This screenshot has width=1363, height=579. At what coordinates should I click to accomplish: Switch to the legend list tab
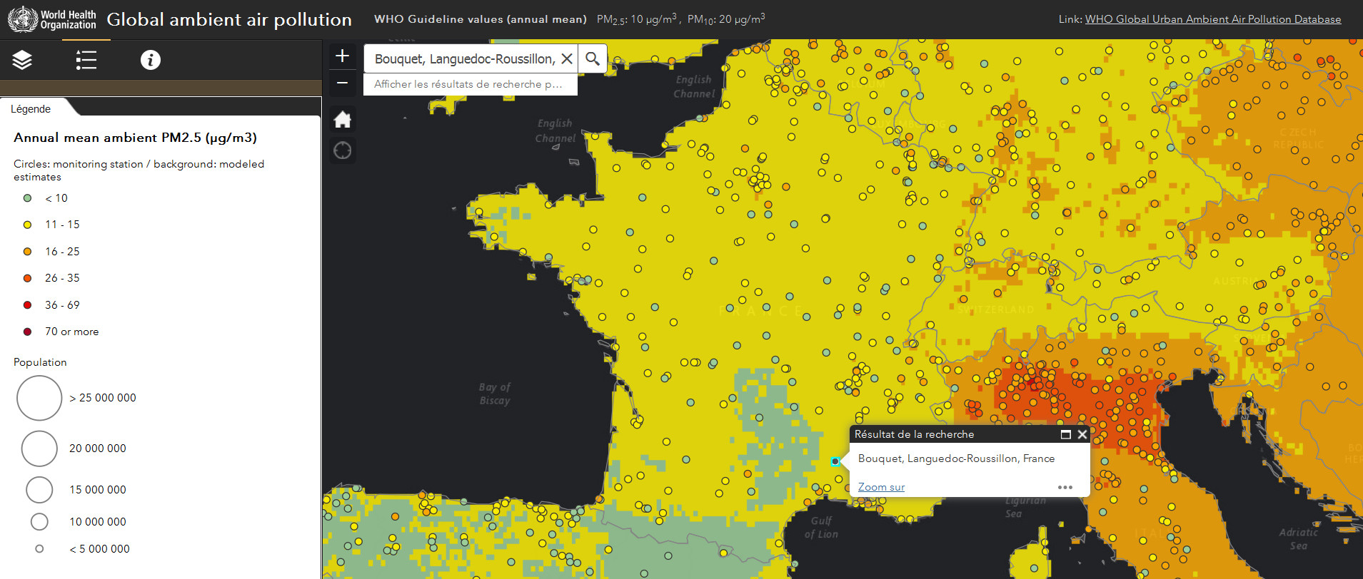point(86,60)
